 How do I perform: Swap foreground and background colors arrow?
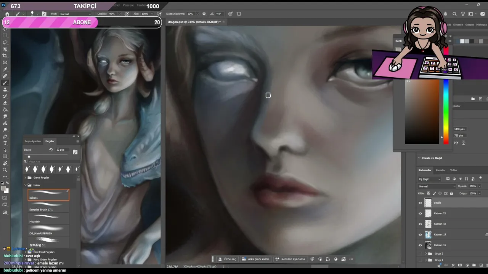[7, 183]
